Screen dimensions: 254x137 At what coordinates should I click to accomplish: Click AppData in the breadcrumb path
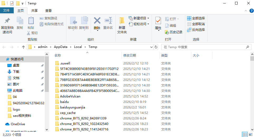click(x=61, y=47)
